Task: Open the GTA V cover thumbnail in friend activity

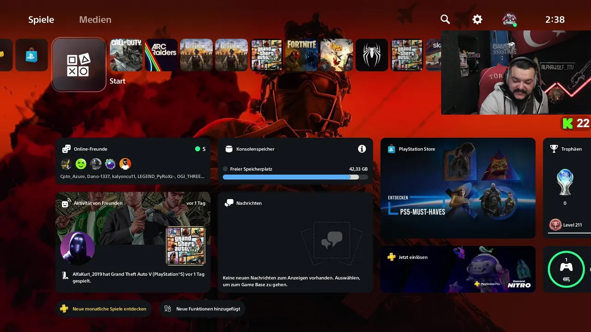Action: 186,246
